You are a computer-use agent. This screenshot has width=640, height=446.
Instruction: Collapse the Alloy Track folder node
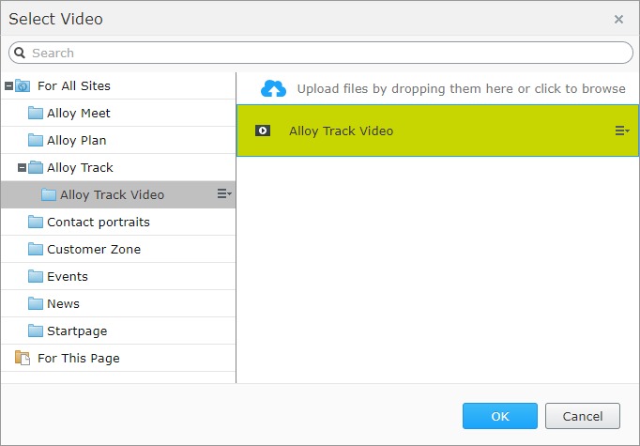22,167
